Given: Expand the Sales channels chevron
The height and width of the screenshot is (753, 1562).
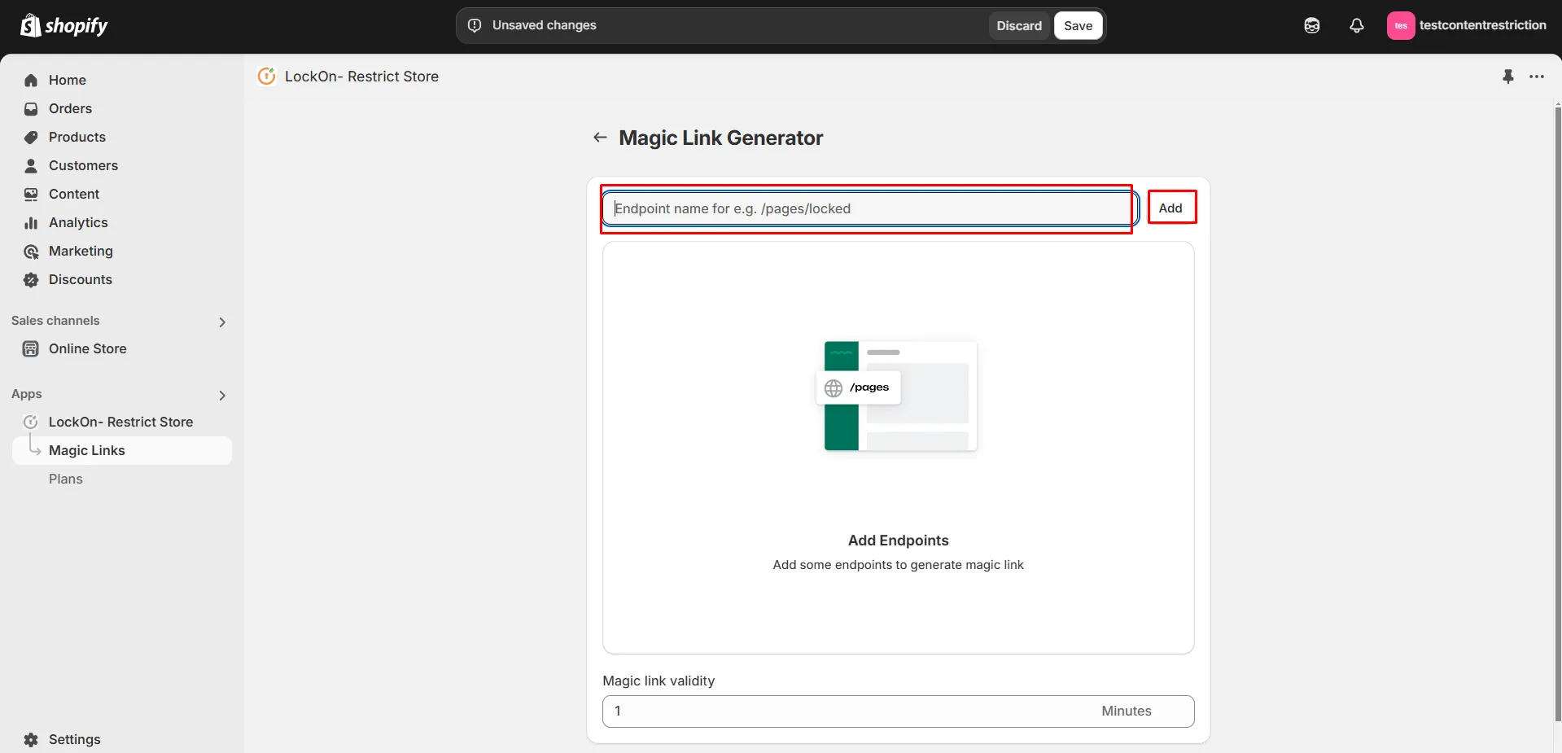Looking at the screenshot, I should [222, 322].
